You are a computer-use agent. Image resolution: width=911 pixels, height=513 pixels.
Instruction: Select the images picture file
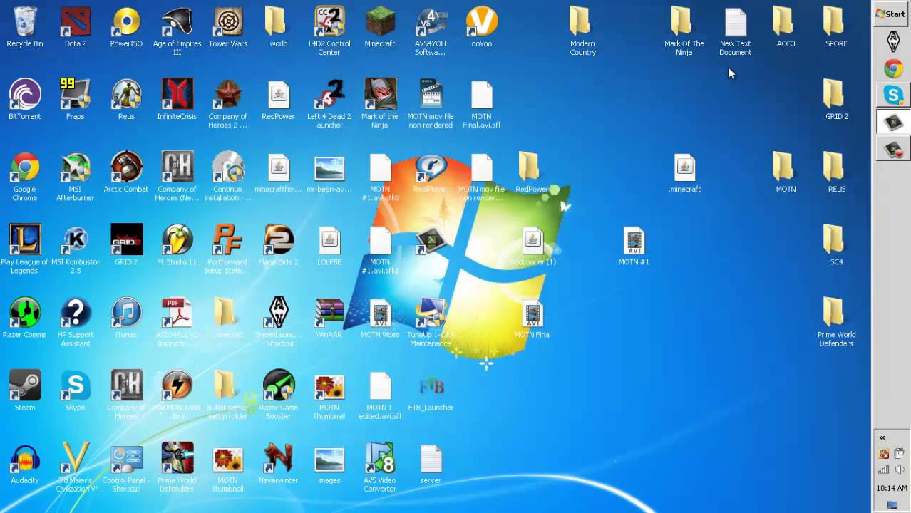pos(329,460)
